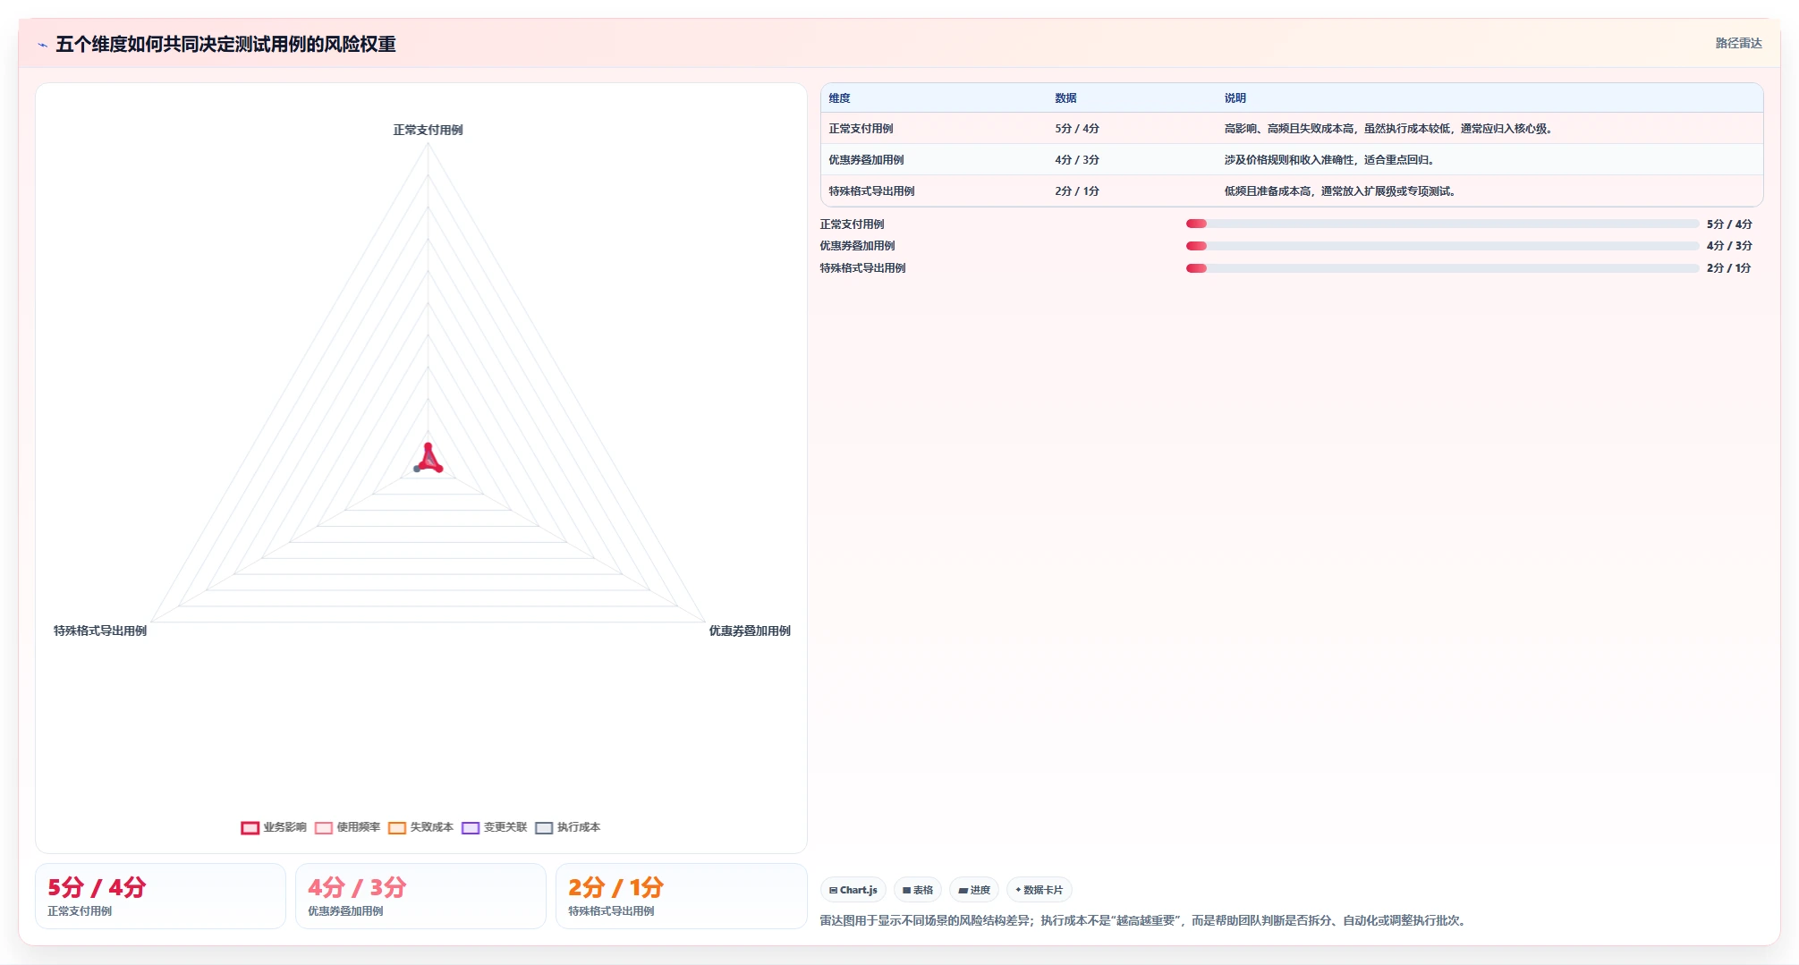Click the 优惠券叠加用例 progress bar

1442,246
